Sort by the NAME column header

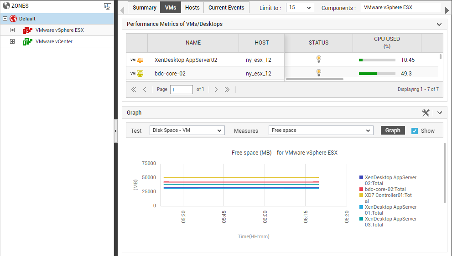[193, 43]
